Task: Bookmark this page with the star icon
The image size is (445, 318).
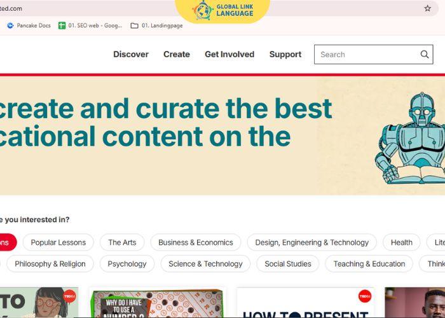Action: [x=428, y=8]
